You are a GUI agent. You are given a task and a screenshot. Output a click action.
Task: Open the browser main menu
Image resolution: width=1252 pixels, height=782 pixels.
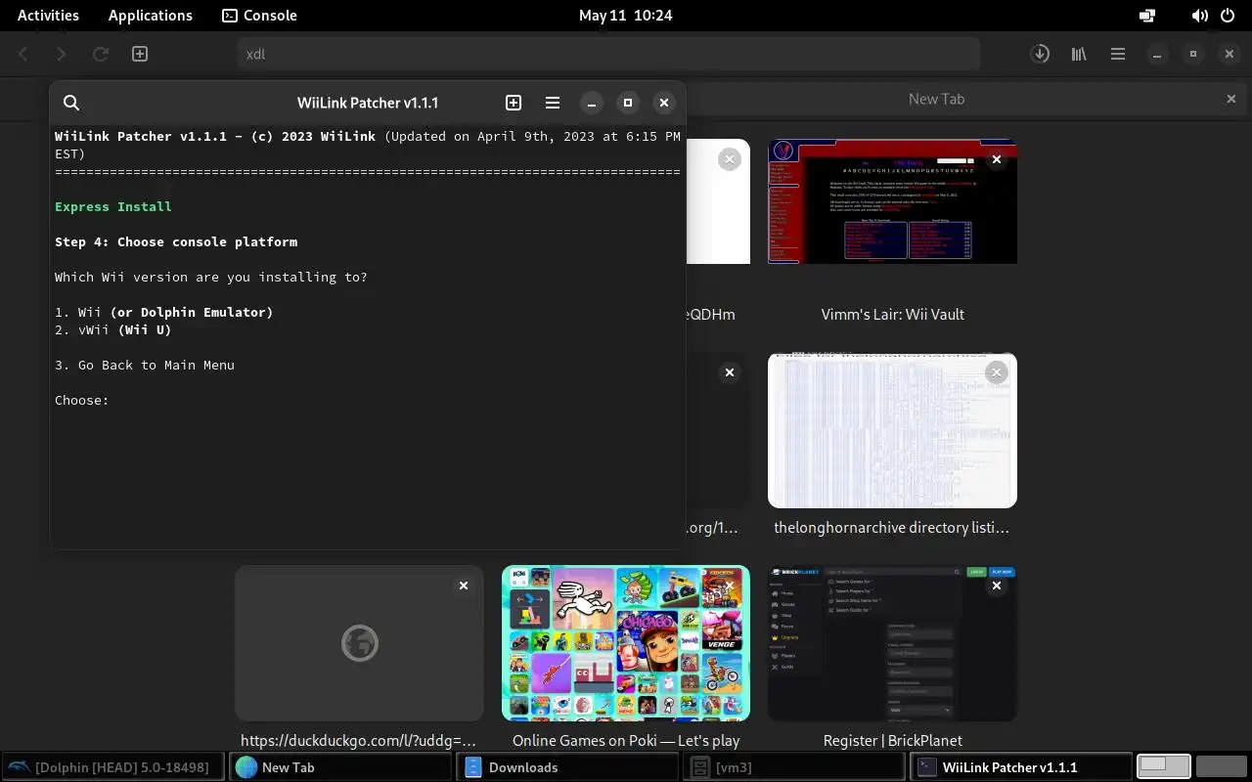pos(1118,54)
